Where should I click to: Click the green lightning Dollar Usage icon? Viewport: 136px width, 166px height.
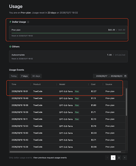coord(10,22)
